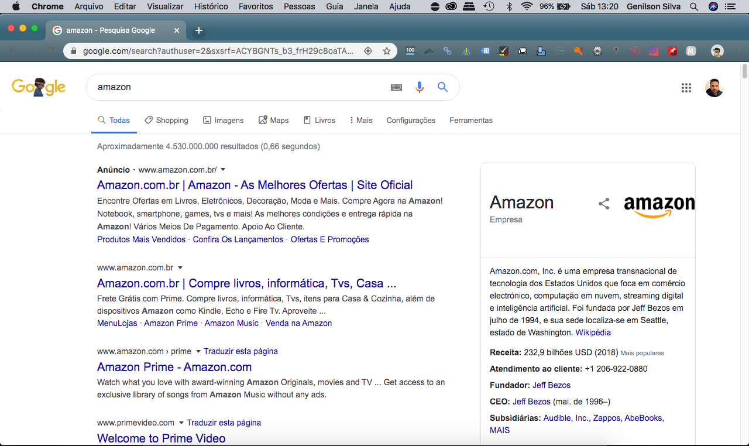
Task: Click the gear extension icon in toolbar
Action: [x=597, y=51]
